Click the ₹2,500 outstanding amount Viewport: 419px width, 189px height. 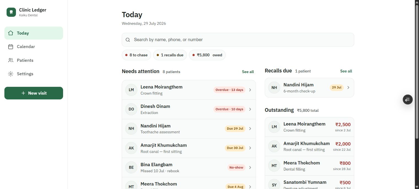tap(343, 124)
